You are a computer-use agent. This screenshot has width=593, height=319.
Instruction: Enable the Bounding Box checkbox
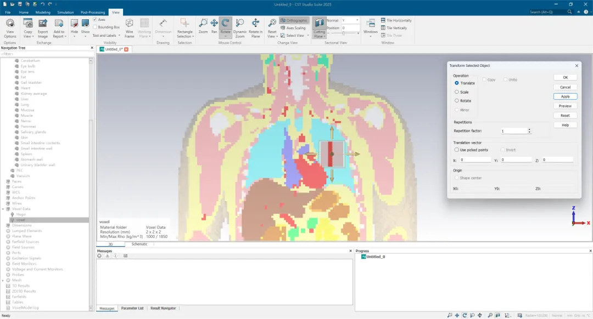click(x=95, y=27)
